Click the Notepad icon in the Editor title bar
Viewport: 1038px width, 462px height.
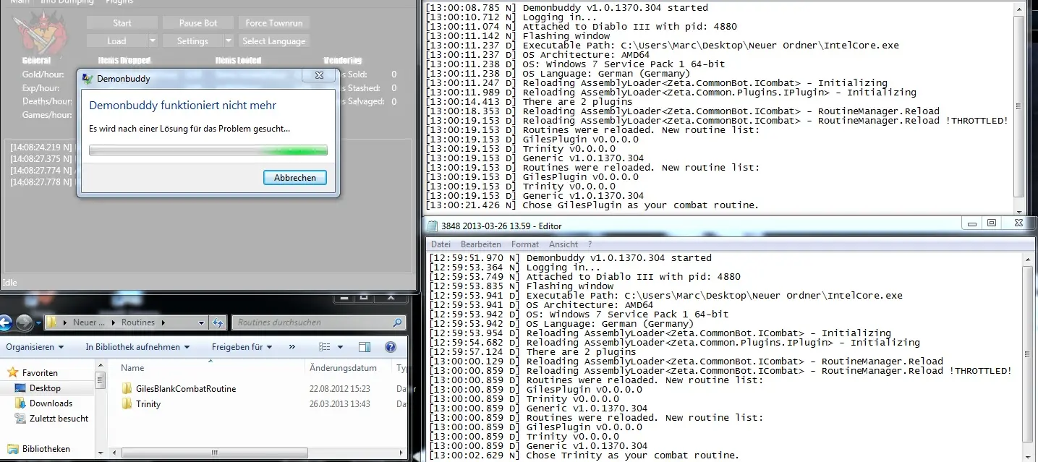pyautogui.click(x=433, y=226)
